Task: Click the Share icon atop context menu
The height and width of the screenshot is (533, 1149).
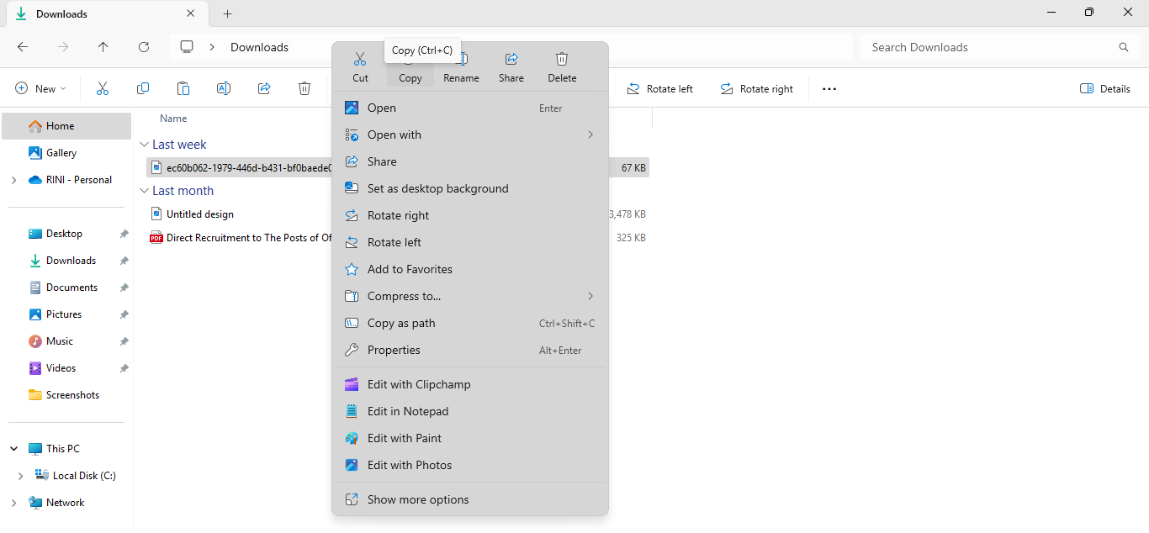Action: pyautogui.click(x=511, y=66)
